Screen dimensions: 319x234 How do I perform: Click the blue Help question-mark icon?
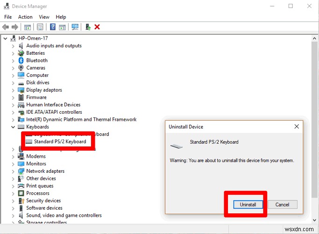[x=53, y=27]
